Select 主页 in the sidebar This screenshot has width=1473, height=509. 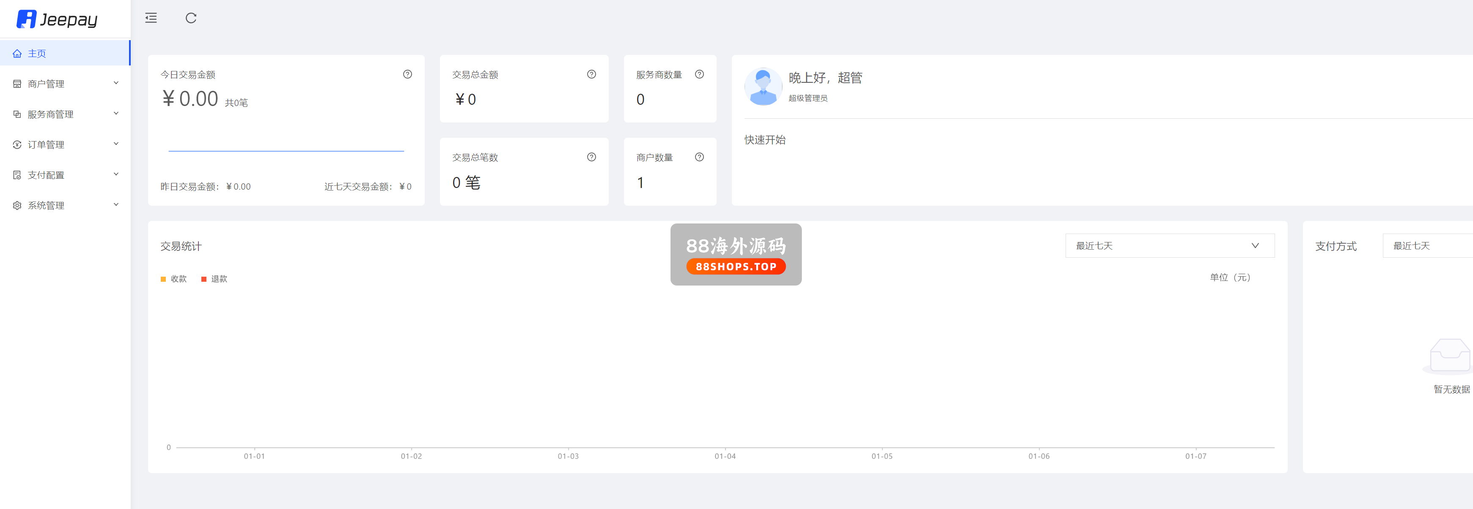(65, 54)
